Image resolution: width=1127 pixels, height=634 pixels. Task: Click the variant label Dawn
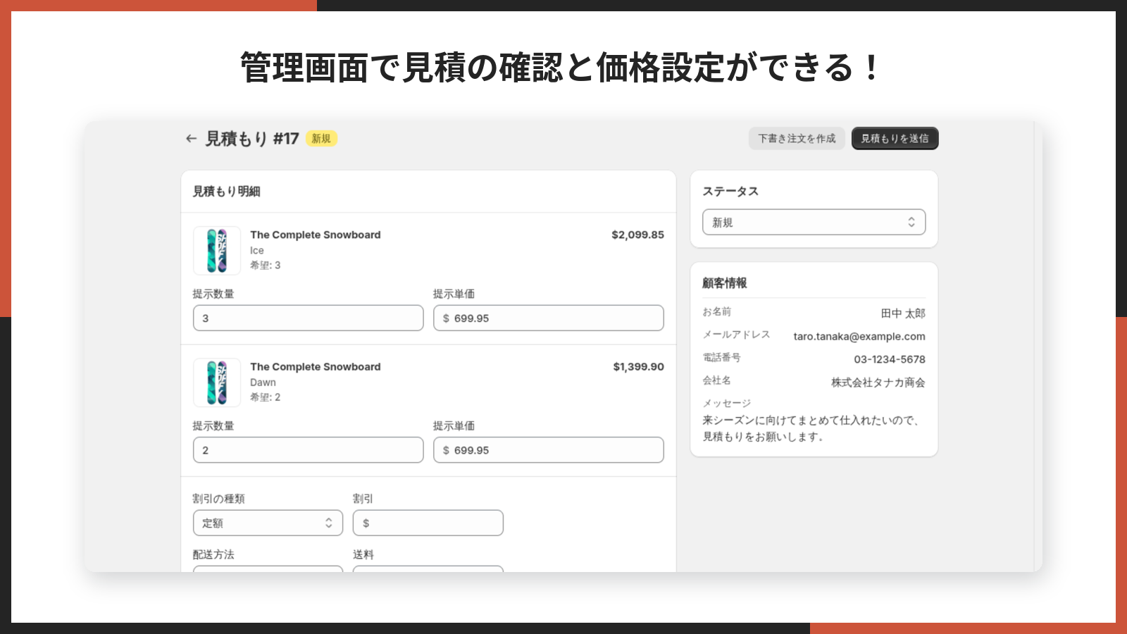[x=263, y=383]
